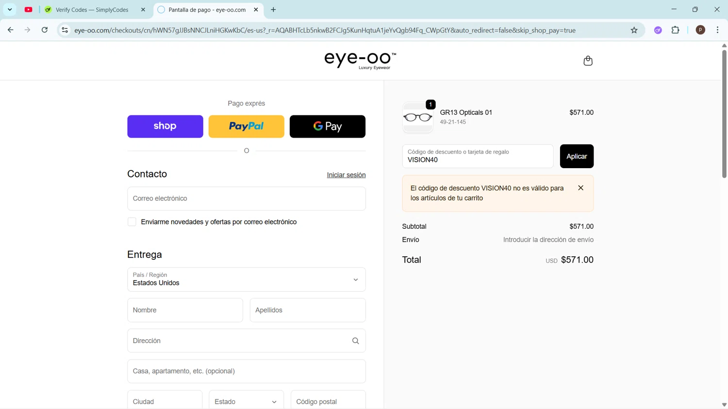Check the Enviarme novedades y ofertas checkbox

coord(132,222)
